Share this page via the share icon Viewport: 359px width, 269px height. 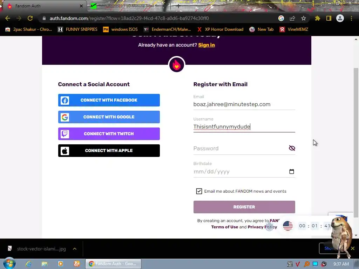coord(292,18)
